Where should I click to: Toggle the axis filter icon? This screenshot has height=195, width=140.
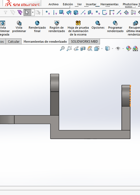pos(83,12)
